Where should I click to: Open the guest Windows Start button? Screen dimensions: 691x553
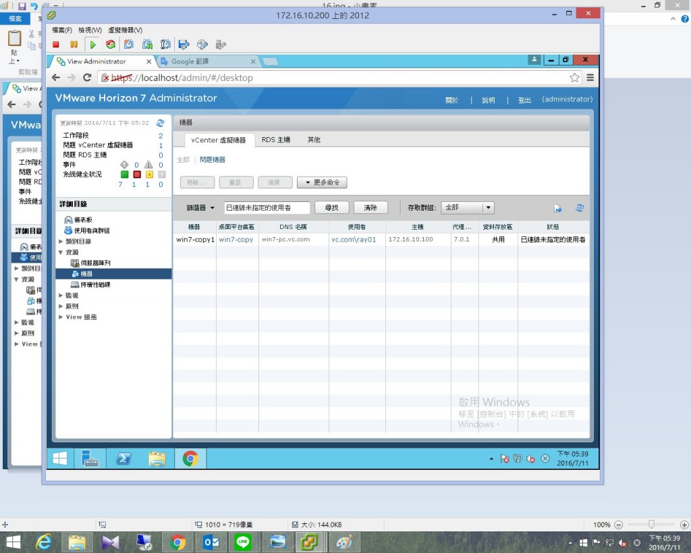pos(60,458)
